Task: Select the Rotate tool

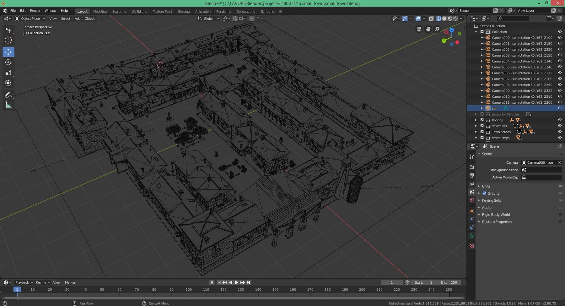Action: (x=8, y=62)
